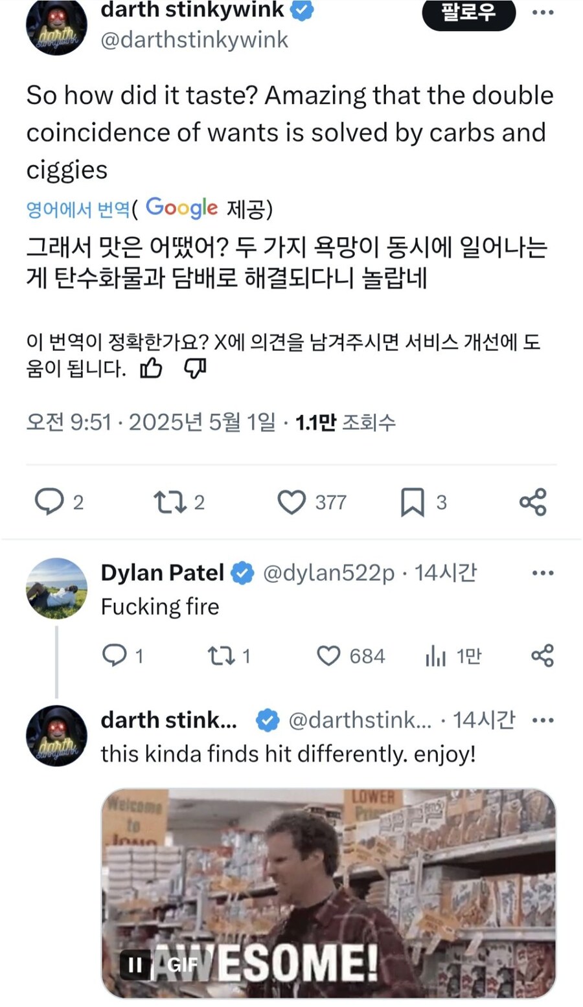Open replies on the main post
This screenshot has height=1007, width=583.
point(49,503)
